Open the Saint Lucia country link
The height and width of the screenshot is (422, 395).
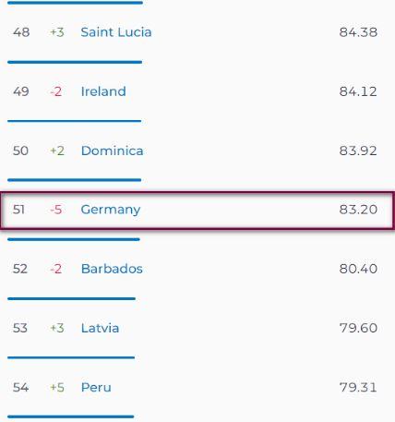[x=116, y=32]
